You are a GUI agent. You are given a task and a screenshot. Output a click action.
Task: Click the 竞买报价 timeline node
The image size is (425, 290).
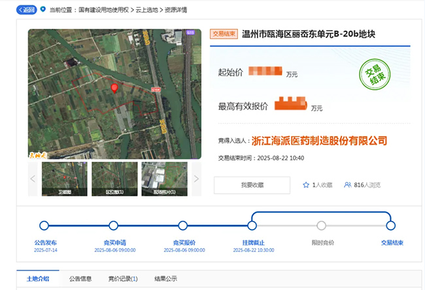click(x=182, y=225)
